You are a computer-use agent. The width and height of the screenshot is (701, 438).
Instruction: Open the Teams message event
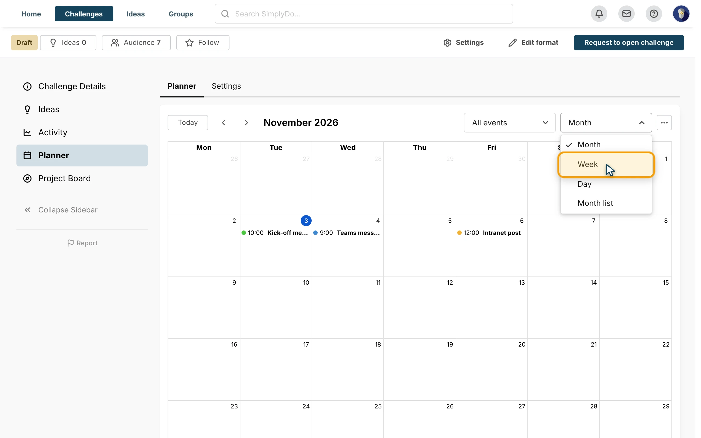347,233
